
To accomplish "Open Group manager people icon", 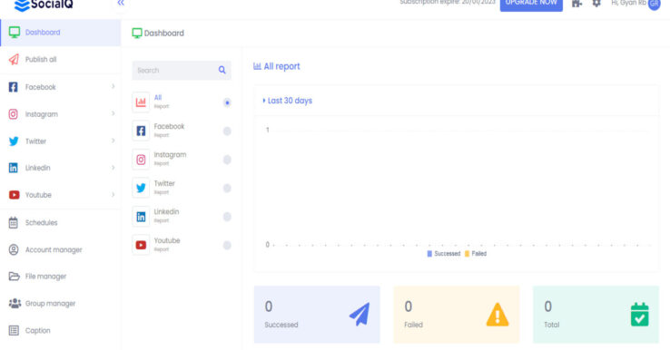I will click(x=15, y=304).
